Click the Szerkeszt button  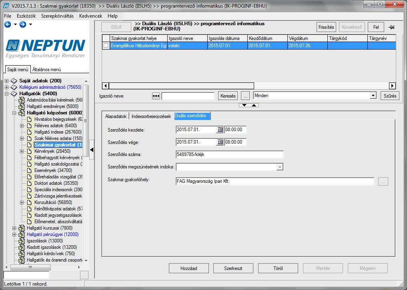click(x=233, y=268)
